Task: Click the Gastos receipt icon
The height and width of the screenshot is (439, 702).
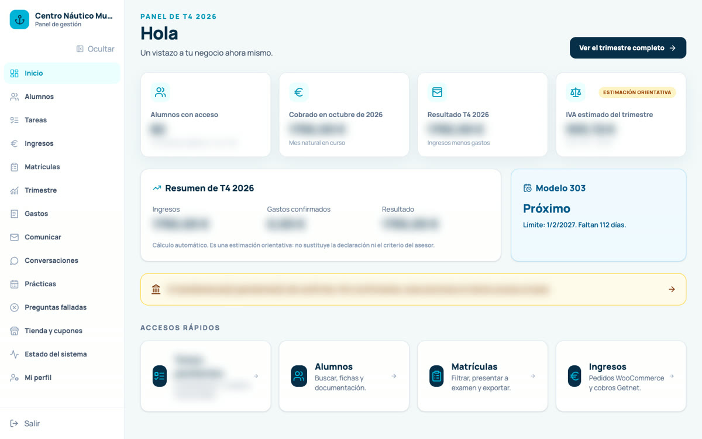Action: coord(15,214)
